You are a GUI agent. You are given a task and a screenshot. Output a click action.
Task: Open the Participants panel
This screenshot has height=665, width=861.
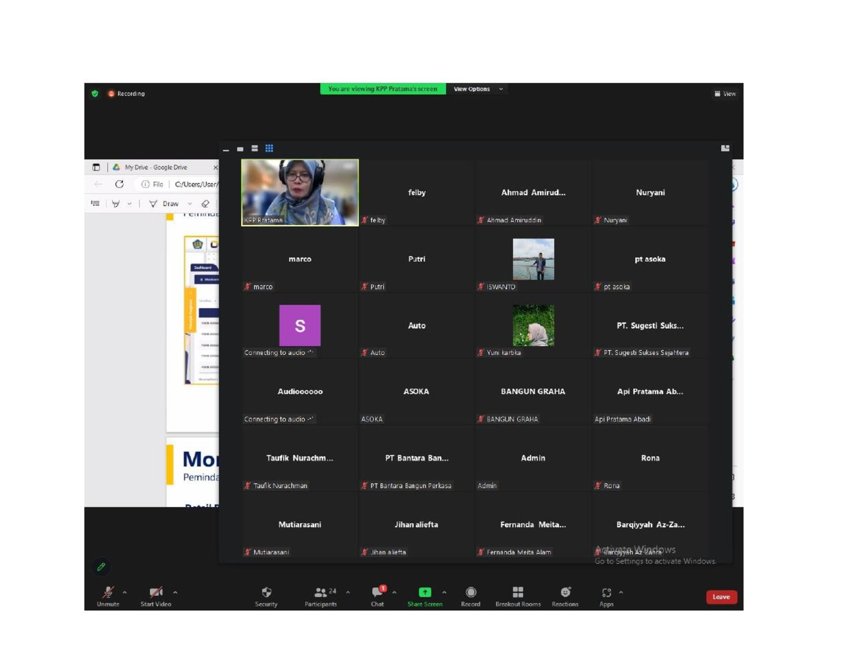[x=321, y=593]
